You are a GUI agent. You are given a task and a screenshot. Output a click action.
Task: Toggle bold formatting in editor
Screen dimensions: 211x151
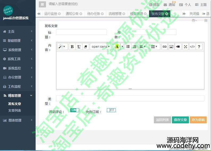[72, 47]
